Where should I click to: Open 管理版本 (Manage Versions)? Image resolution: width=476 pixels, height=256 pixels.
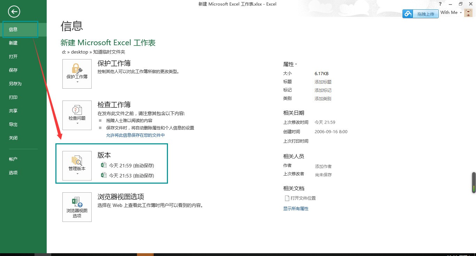(x=77, y=166)
